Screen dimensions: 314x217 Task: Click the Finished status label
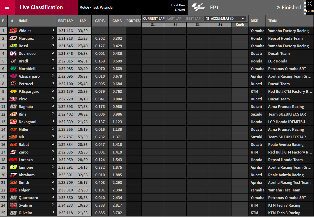point(291,8)
